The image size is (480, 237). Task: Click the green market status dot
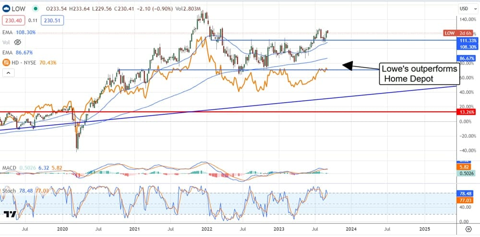pyautogui.click(x=36, y=8)
